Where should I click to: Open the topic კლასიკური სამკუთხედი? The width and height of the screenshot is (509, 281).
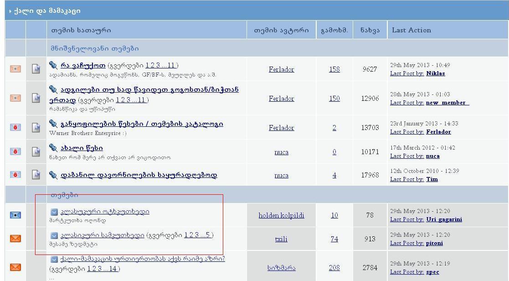click(102, 235)
